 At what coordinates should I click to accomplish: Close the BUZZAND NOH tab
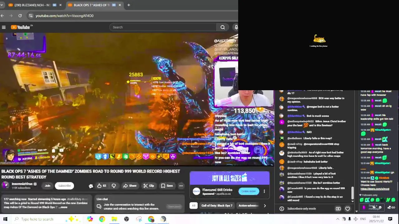(60, 5)
